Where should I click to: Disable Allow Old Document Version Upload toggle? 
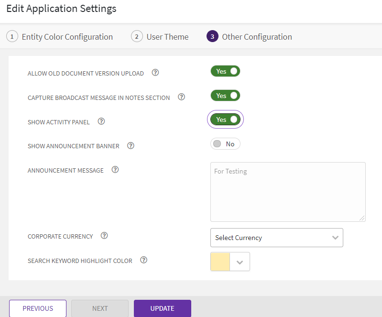(x=225, y=71)
